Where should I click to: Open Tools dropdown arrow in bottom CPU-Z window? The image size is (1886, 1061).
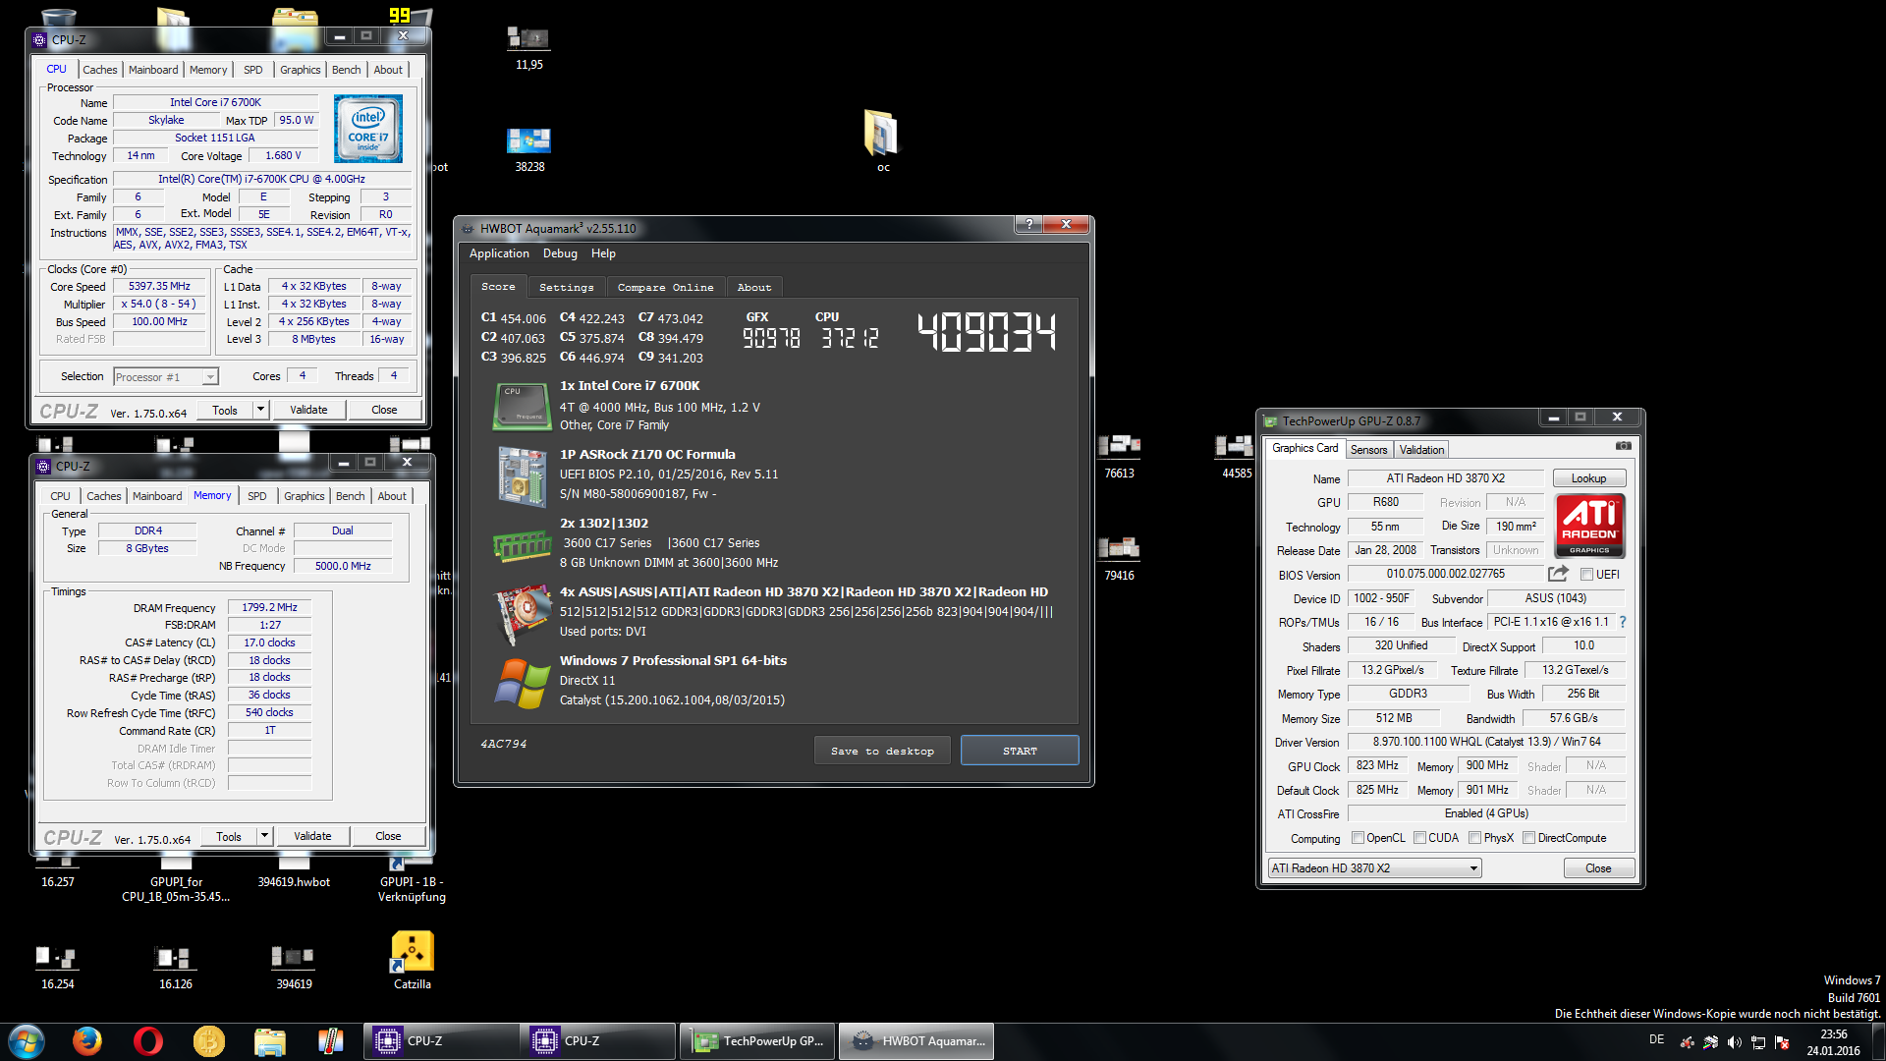coord(264,836)
